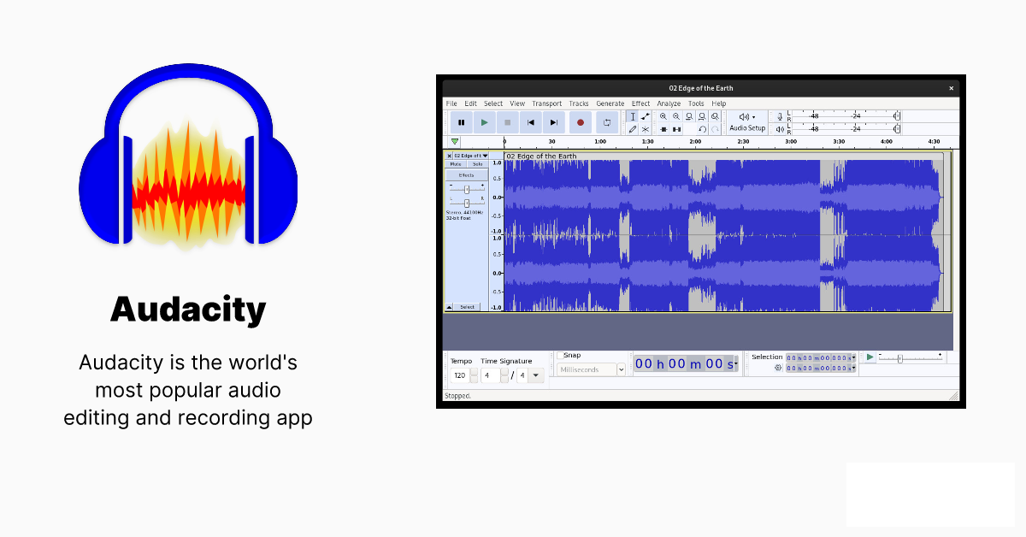
Task: Zoom in on the waveform
Action: [663, 116]
